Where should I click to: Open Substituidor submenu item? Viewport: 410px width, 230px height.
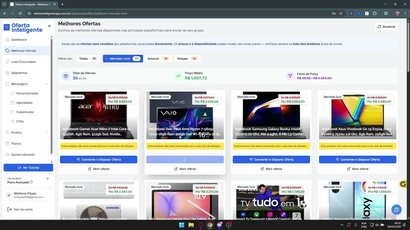pos(25,112)
